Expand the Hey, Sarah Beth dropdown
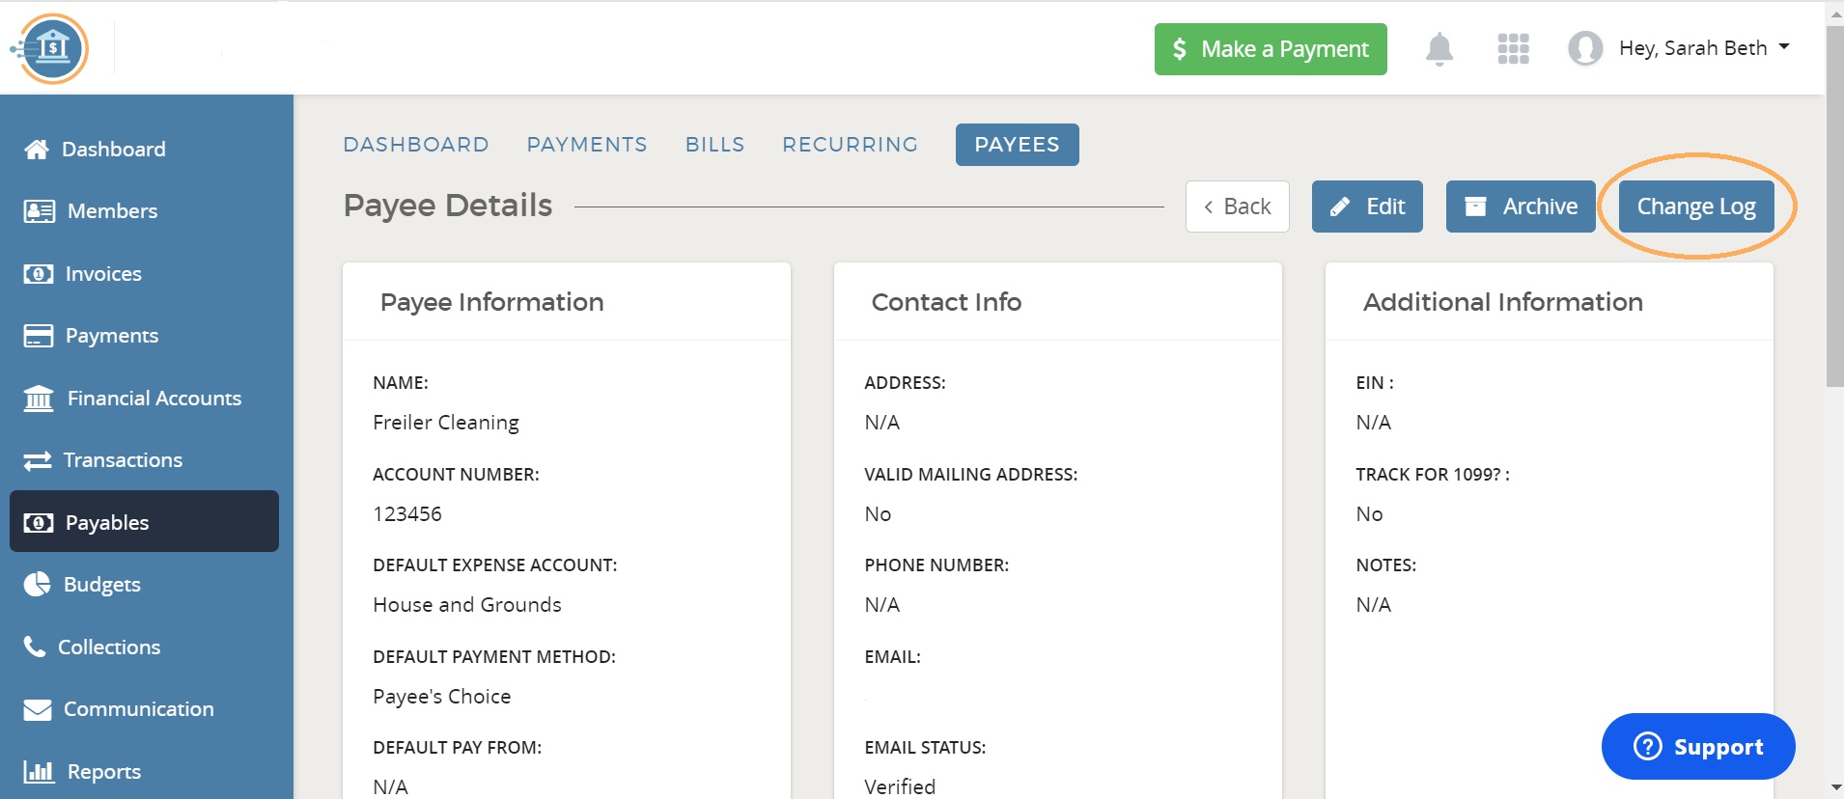 1704,48
